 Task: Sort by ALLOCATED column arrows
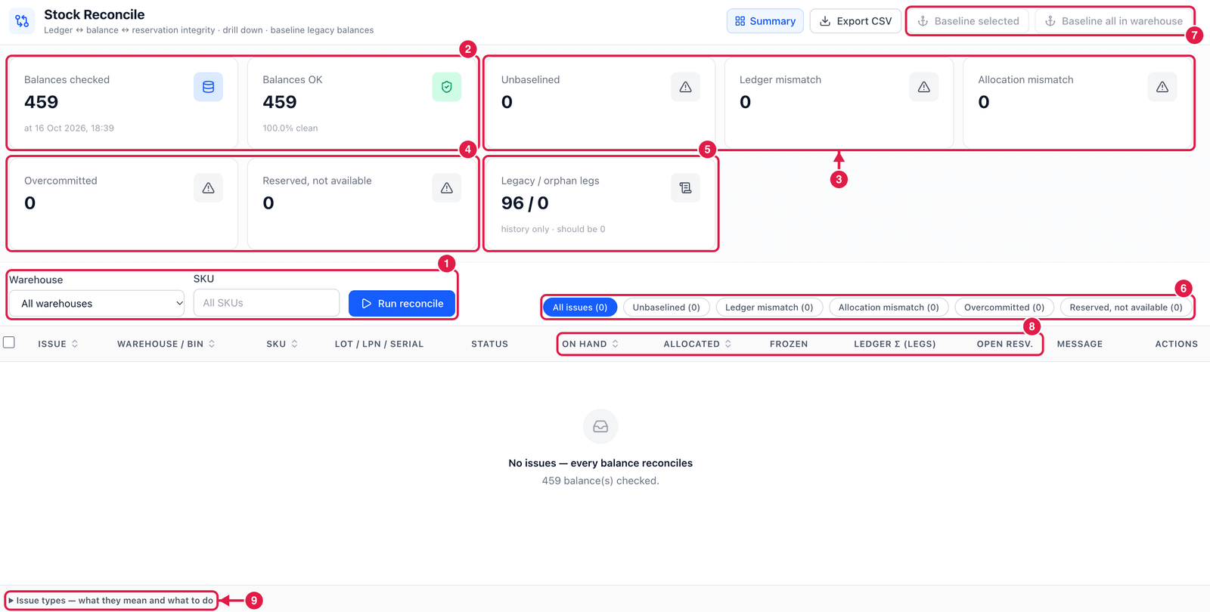[728, 344]
